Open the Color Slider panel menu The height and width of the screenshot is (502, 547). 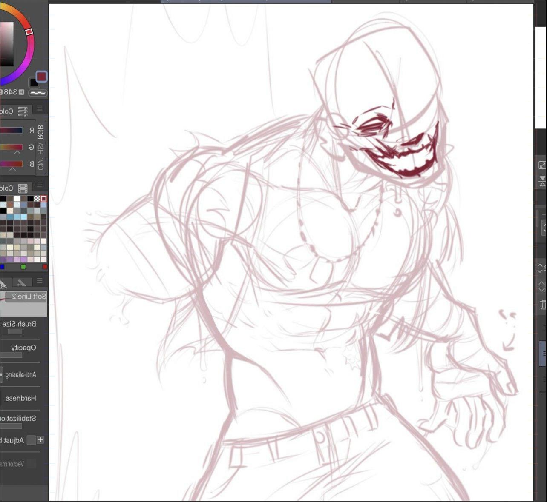40,108
